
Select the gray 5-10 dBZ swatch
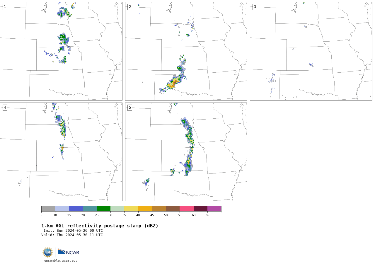click(48, 209)
